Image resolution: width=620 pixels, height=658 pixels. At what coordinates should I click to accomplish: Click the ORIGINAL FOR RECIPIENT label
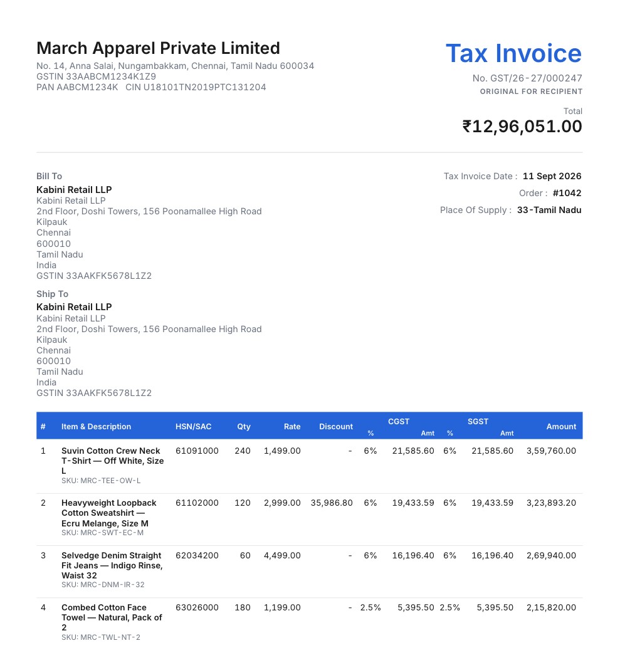tap(531, 91)
